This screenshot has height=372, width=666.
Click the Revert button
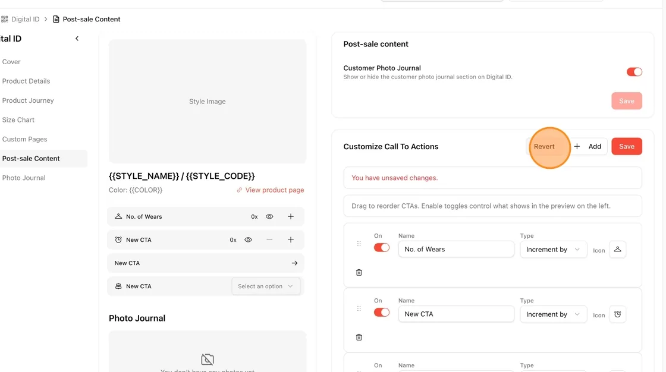pos(544,147)
